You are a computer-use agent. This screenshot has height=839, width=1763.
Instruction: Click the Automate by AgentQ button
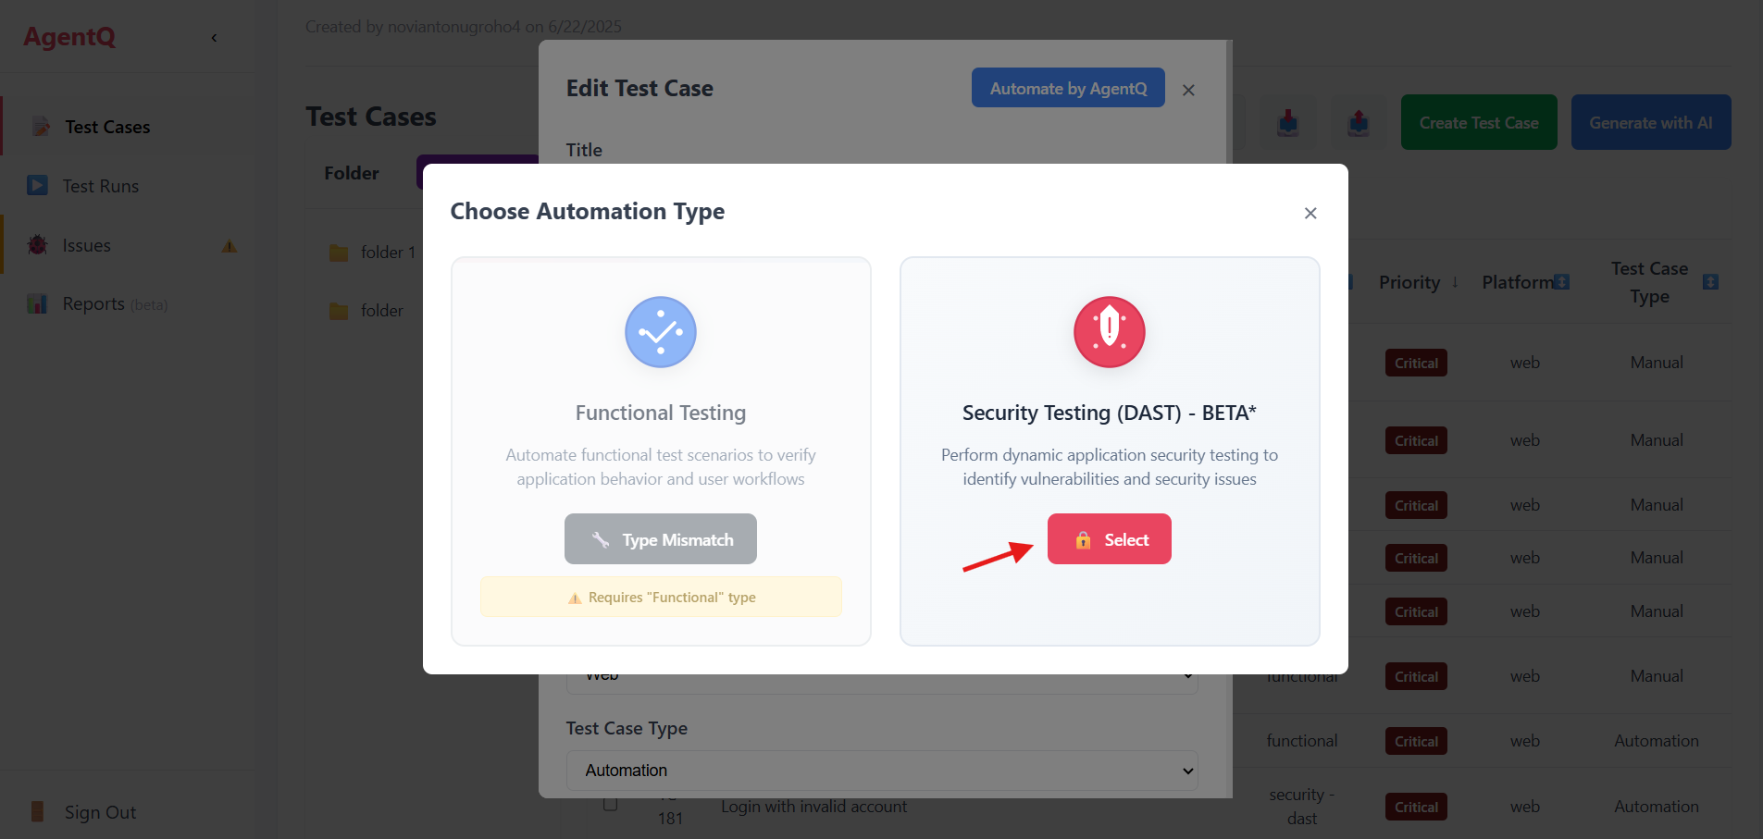[x=1067, y=89]
